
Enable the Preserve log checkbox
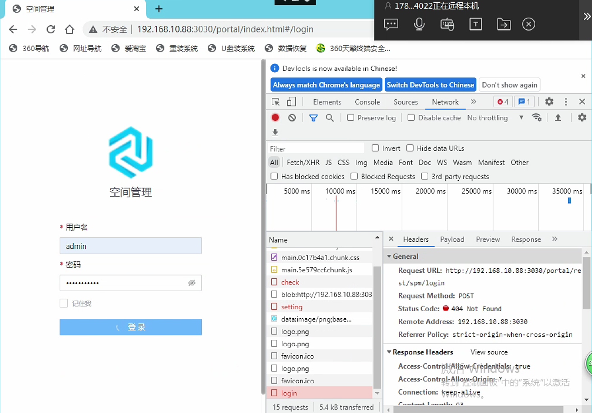point(350,118)
